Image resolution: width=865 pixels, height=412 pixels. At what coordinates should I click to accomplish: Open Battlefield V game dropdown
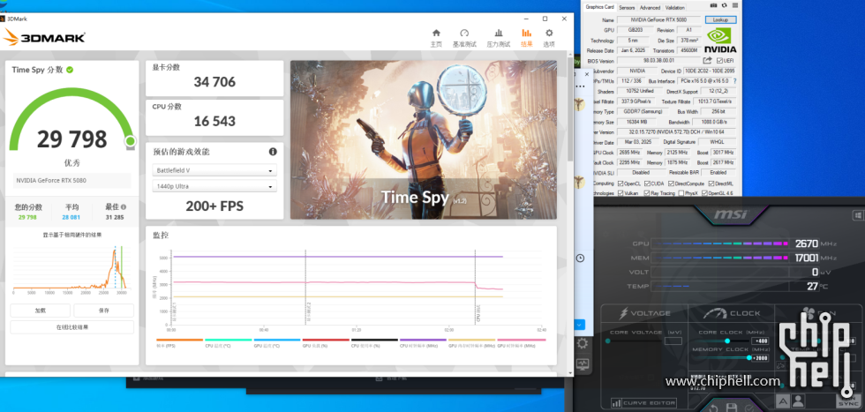pyautogui.click(x=214, y=170)
